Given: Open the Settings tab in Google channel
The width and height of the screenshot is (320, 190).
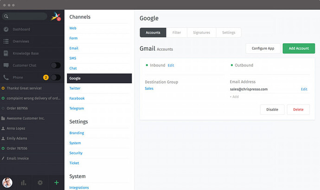Looking at the screenshot, I should (228, 33).
